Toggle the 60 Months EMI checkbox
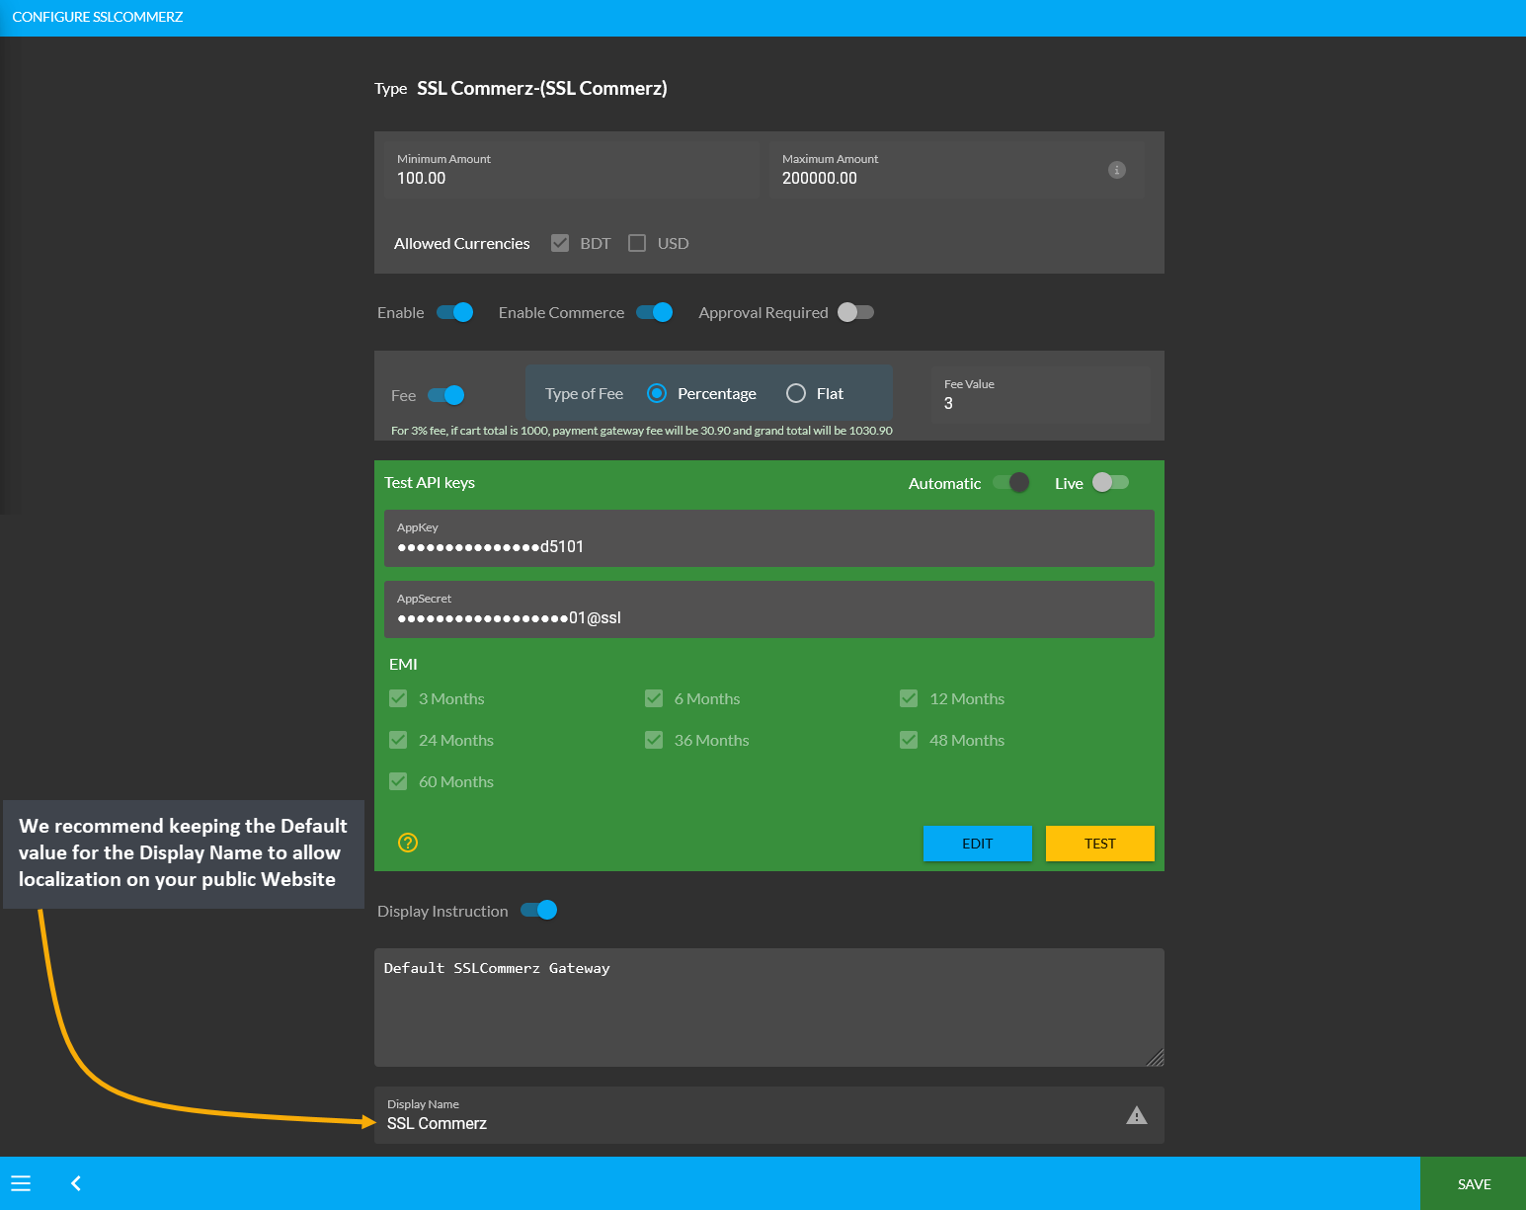Image resolution: width=1526 pixels, height=1210 pixels. (398, 781)
